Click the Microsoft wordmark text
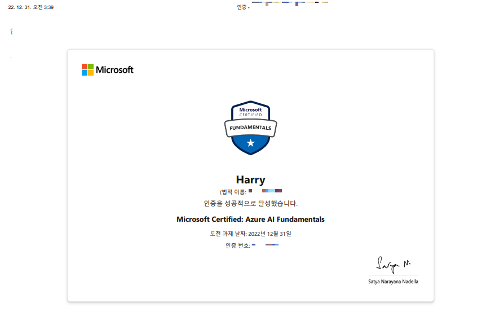The width and height of the screenshot is (486, 325). [114, 70]
